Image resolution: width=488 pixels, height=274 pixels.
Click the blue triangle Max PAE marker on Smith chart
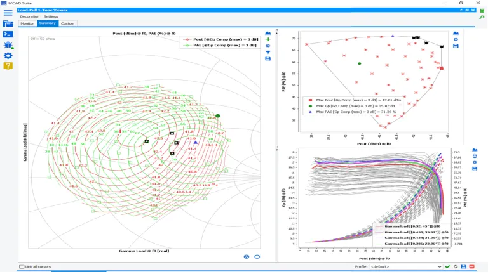tap(196, 142)
